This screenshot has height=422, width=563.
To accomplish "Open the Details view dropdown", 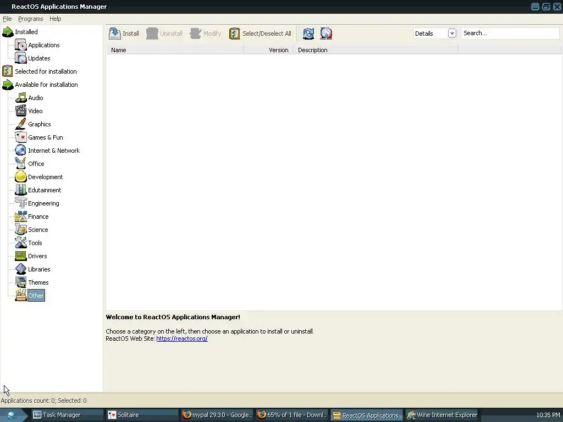I will 452,34.
